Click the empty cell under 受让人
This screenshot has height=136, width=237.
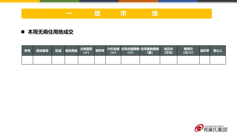click(x=218, y=60)
